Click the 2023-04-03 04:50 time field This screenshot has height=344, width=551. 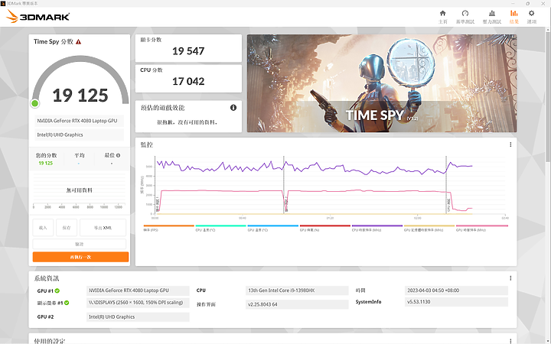[x=456, y=290]
